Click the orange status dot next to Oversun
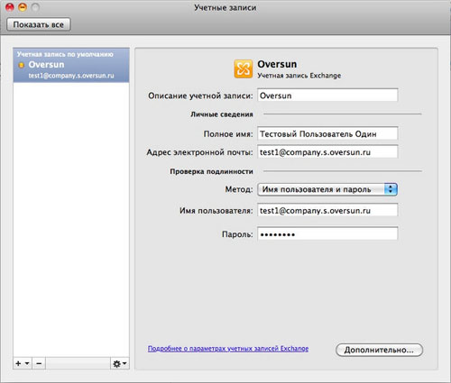This screenshot has width=451, height=383. click(x=21, y=65)
